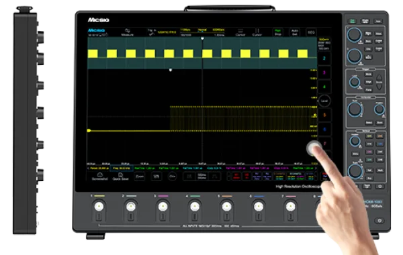Push the Horizontal Position knob

coord(379,109)
